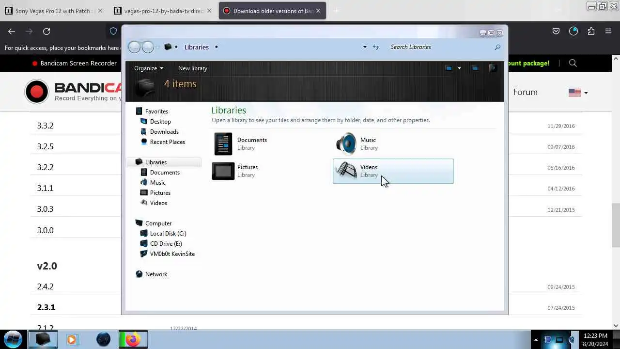Screen dimensions: 620x349
Task: Open the Firefox hamburger menu
Action: pos(608,31)
